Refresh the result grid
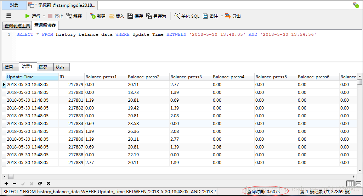Image resolution: width=363 pixels, height=196 pixels. (40, 184)
